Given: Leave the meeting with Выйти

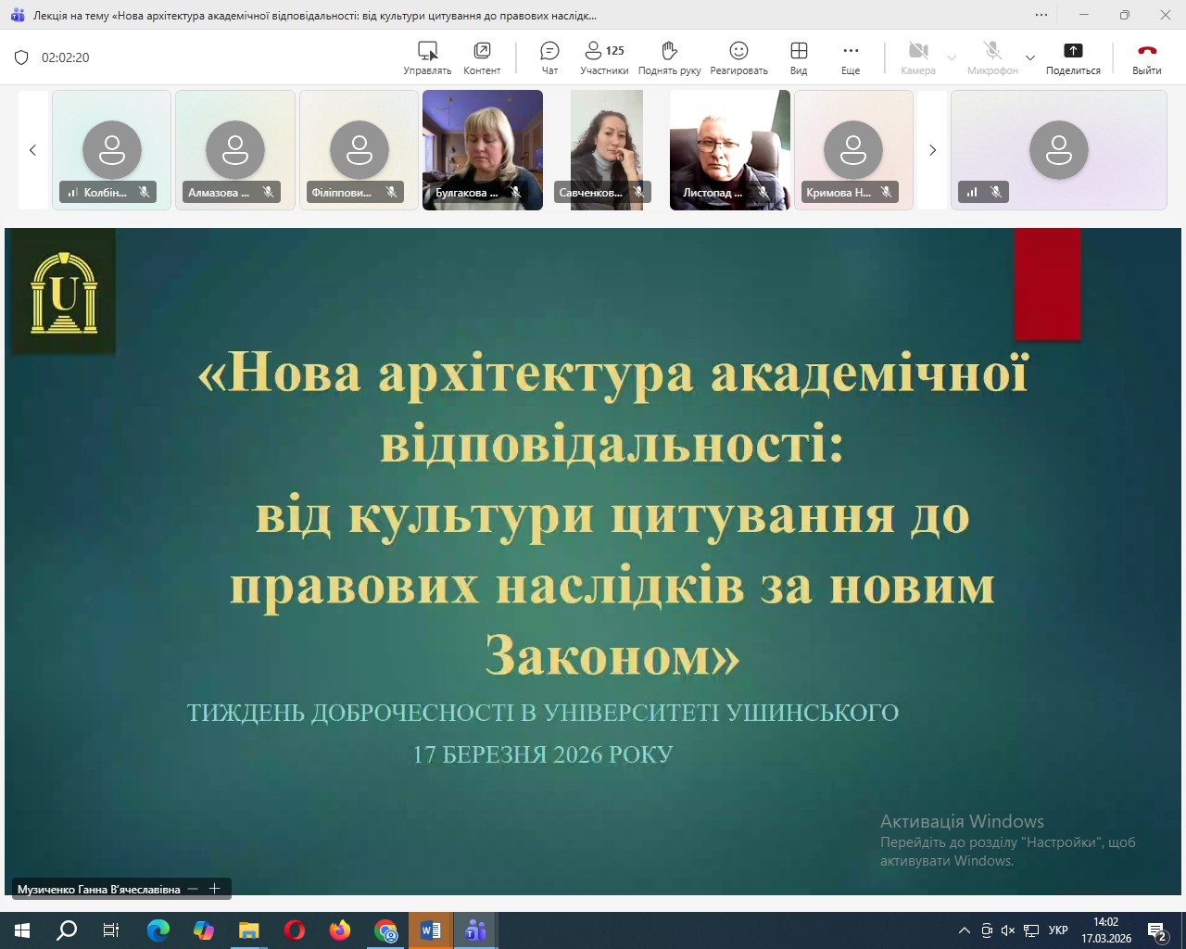Looking at the screenshot, I should [x=1146, y=57].
